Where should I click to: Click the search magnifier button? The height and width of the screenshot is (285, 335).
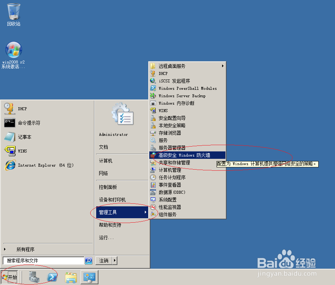89,261
